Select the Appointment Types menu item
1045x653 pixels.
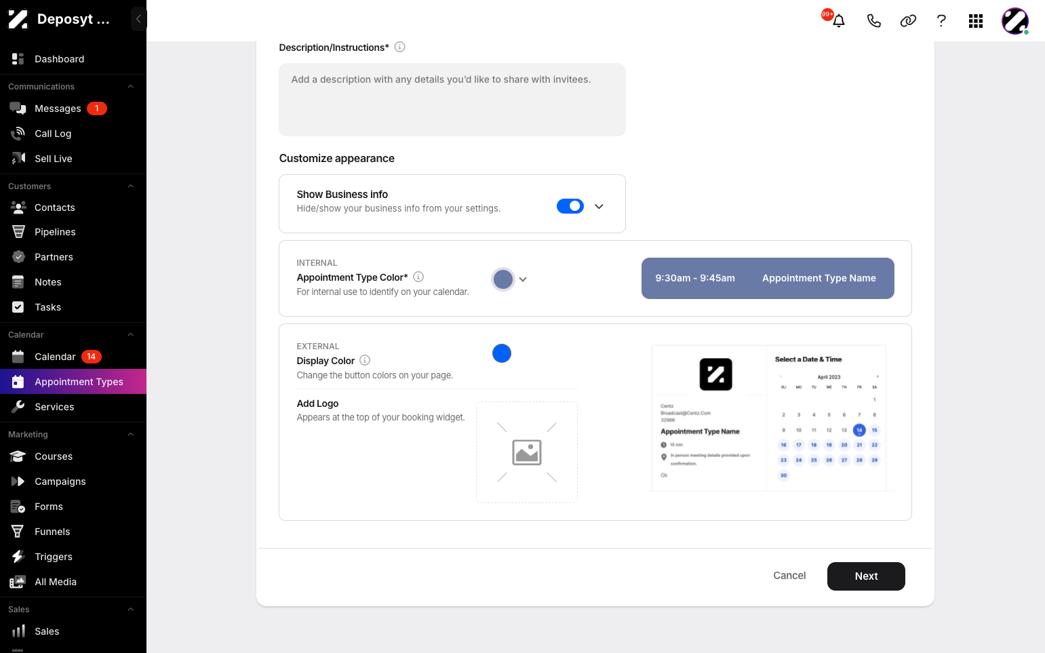coord(73,382)
